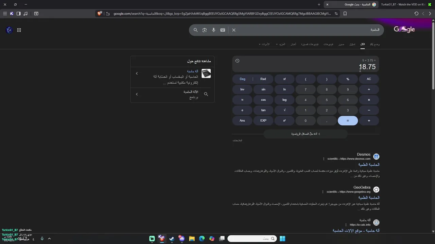Open Google account avatar
Viewport: 435px width, 244px height.
tap(9, 30)
